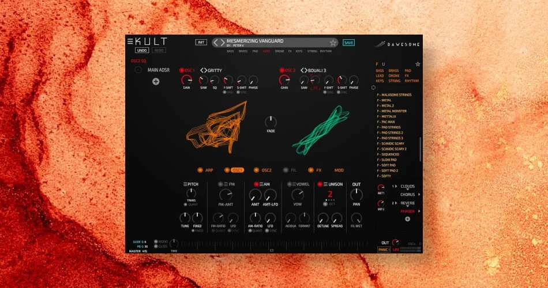Screen dimensions: 548x288
Task: Click the output volume knob next to OUT
Action: pos(395,242)
